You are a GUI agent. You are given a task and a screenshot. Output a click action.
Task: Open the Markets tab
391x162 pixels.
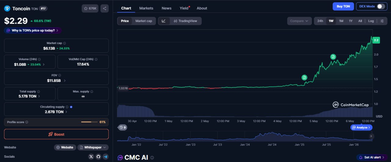pyautogui.click(x=146, y=8)
